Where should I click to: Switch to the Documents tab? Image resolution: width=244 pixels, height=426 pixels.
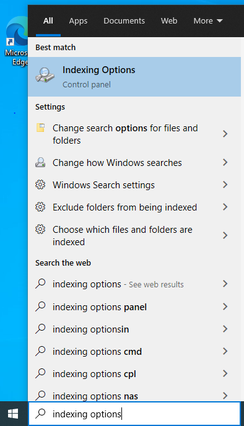pos(124,20)
